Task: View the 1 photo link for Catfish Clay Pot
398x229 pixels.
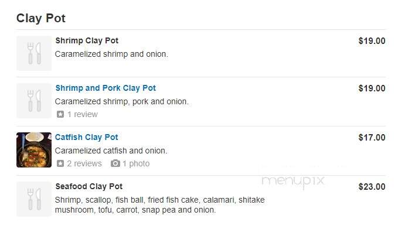Action: [136, 163]
